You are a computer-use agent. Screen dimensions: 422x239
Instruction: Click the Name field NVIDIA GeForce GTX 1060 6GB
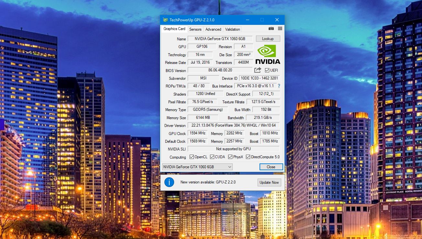[220, 39]
